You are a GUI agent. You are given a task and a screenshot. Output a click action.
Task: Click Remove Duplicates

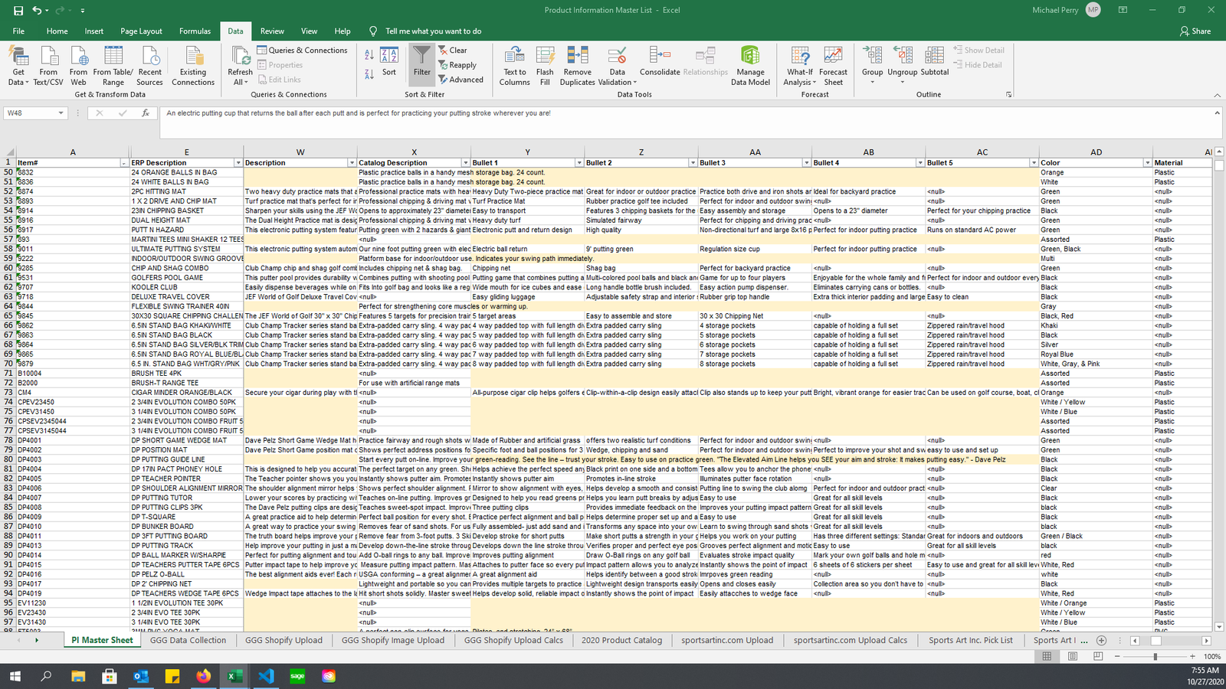click(578, 66)
